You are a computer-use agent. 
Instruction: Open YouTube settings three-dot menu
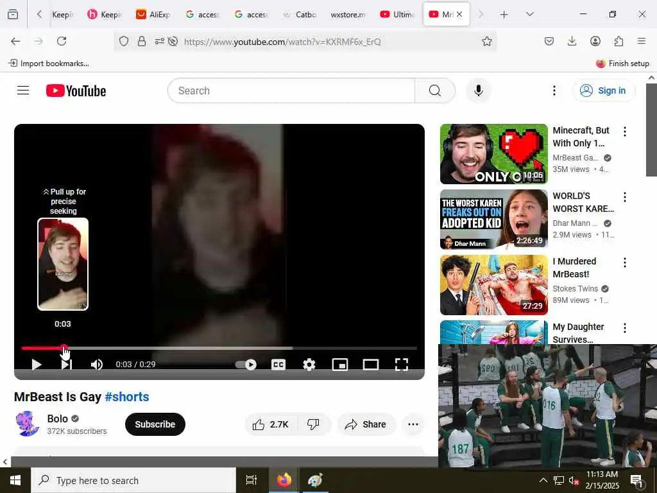click(x=554, y=91)
